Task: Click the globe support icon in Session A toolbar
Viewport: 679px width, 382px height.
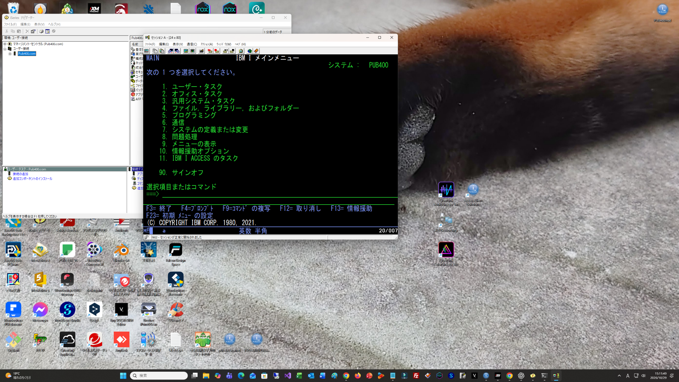Action: point(250,51)
